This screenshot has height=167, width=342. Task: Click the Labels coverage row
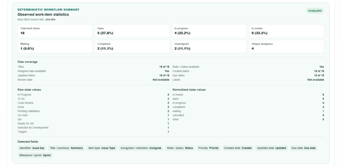coord(248,80)
